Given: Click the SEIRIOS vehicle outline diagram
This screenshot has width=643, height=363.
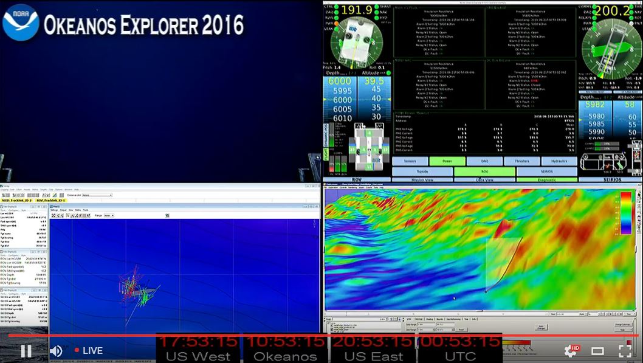Looking at the screenshot, I should point(603,162).
